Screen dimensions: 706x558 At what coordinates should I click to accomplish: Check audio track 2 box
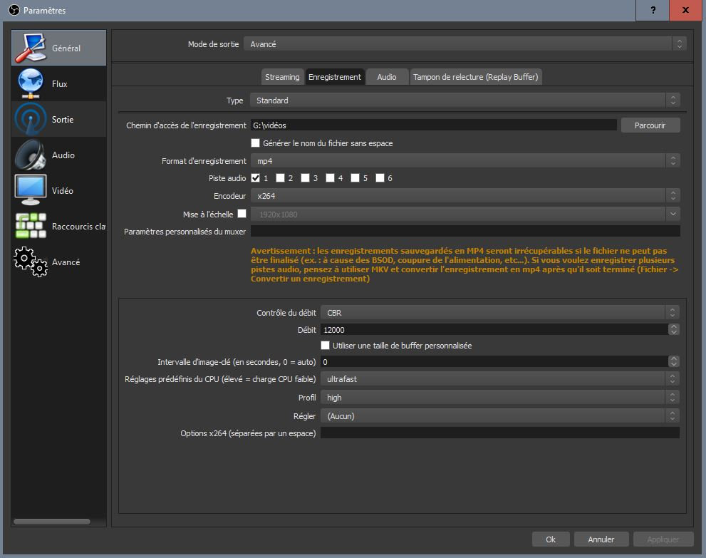click(x=281, y=178)
